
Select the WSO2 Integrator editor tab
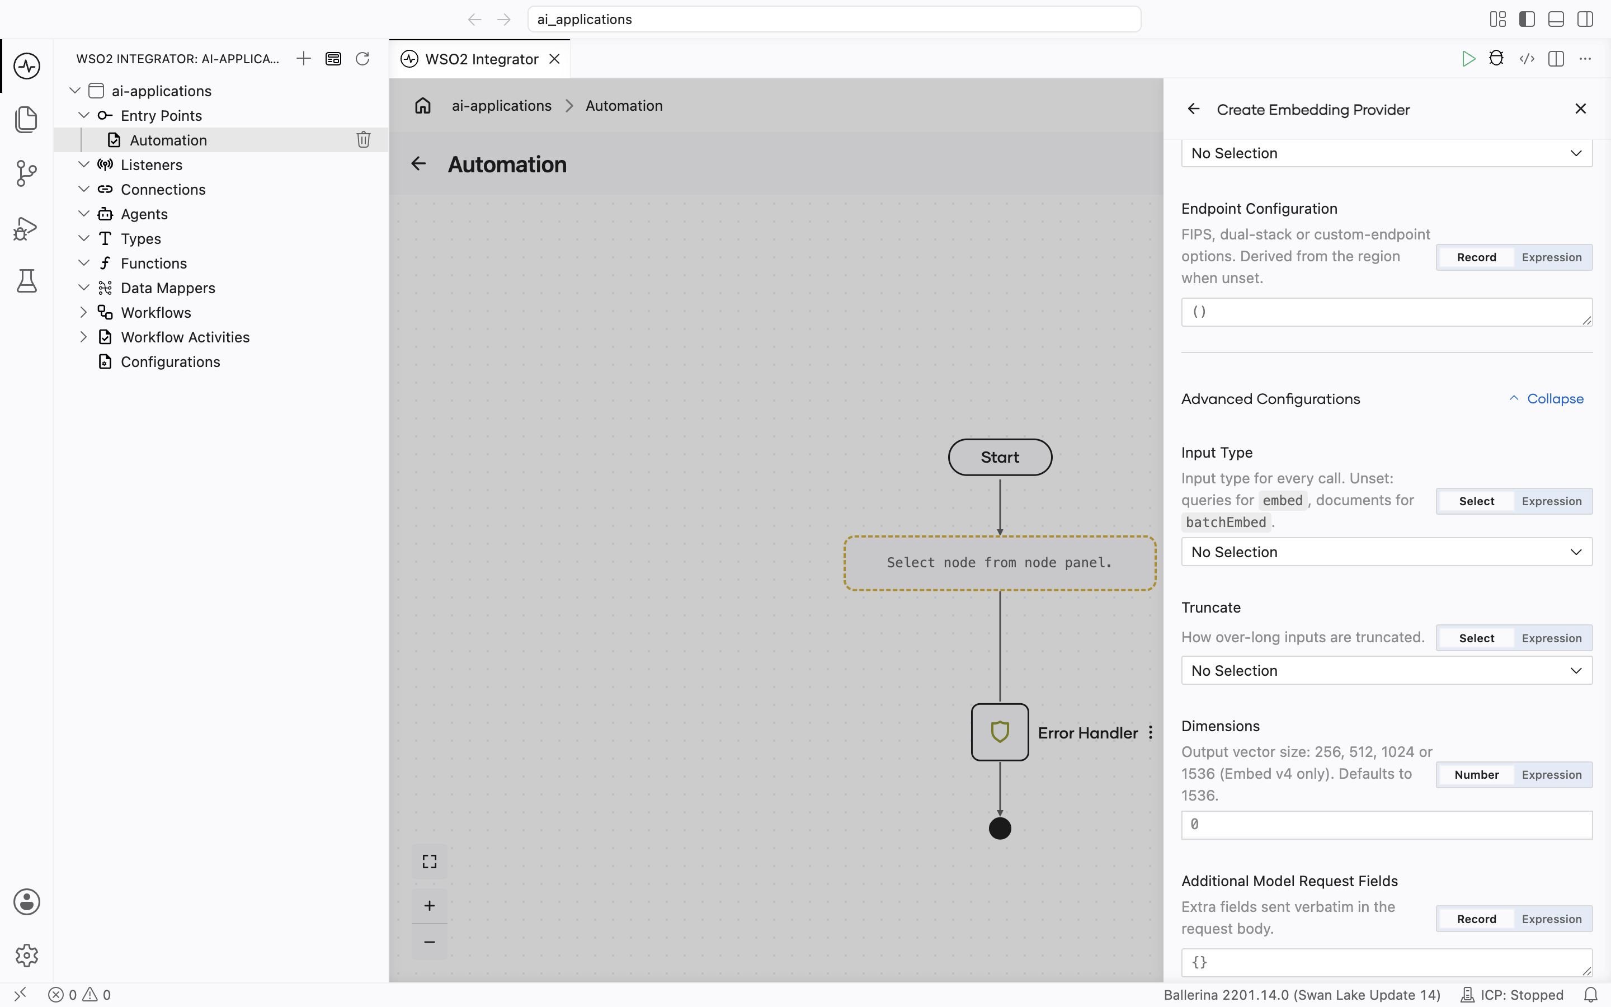tap(481, 59)
